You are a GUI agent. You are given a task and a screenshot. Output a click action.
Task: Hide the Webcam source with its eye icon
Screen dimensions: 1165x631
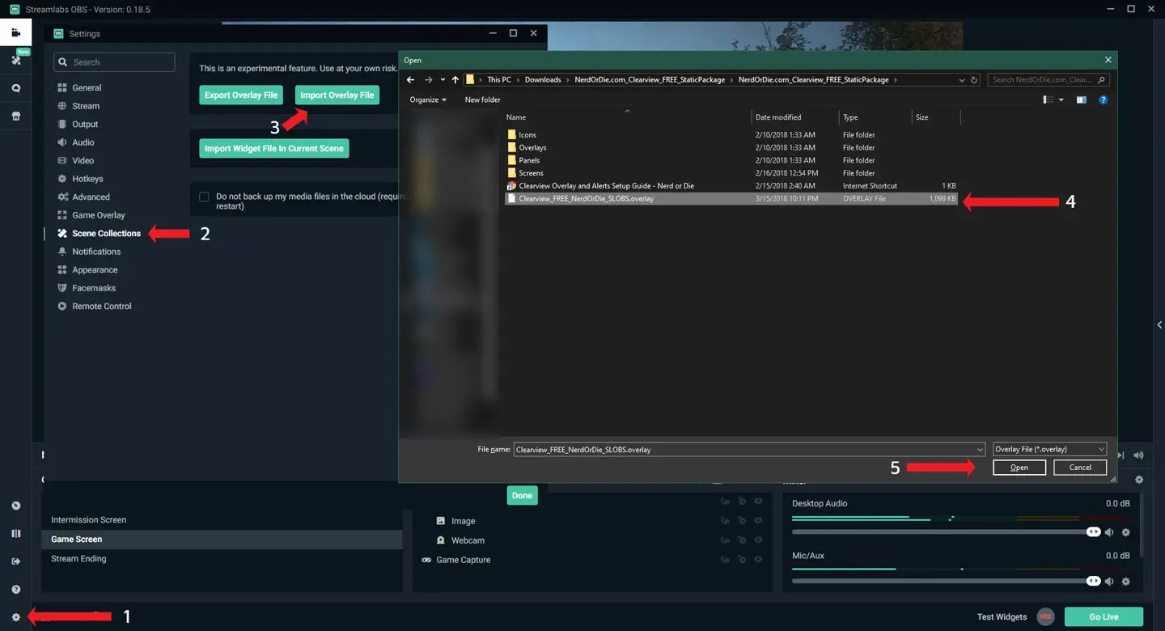[758, 540]
